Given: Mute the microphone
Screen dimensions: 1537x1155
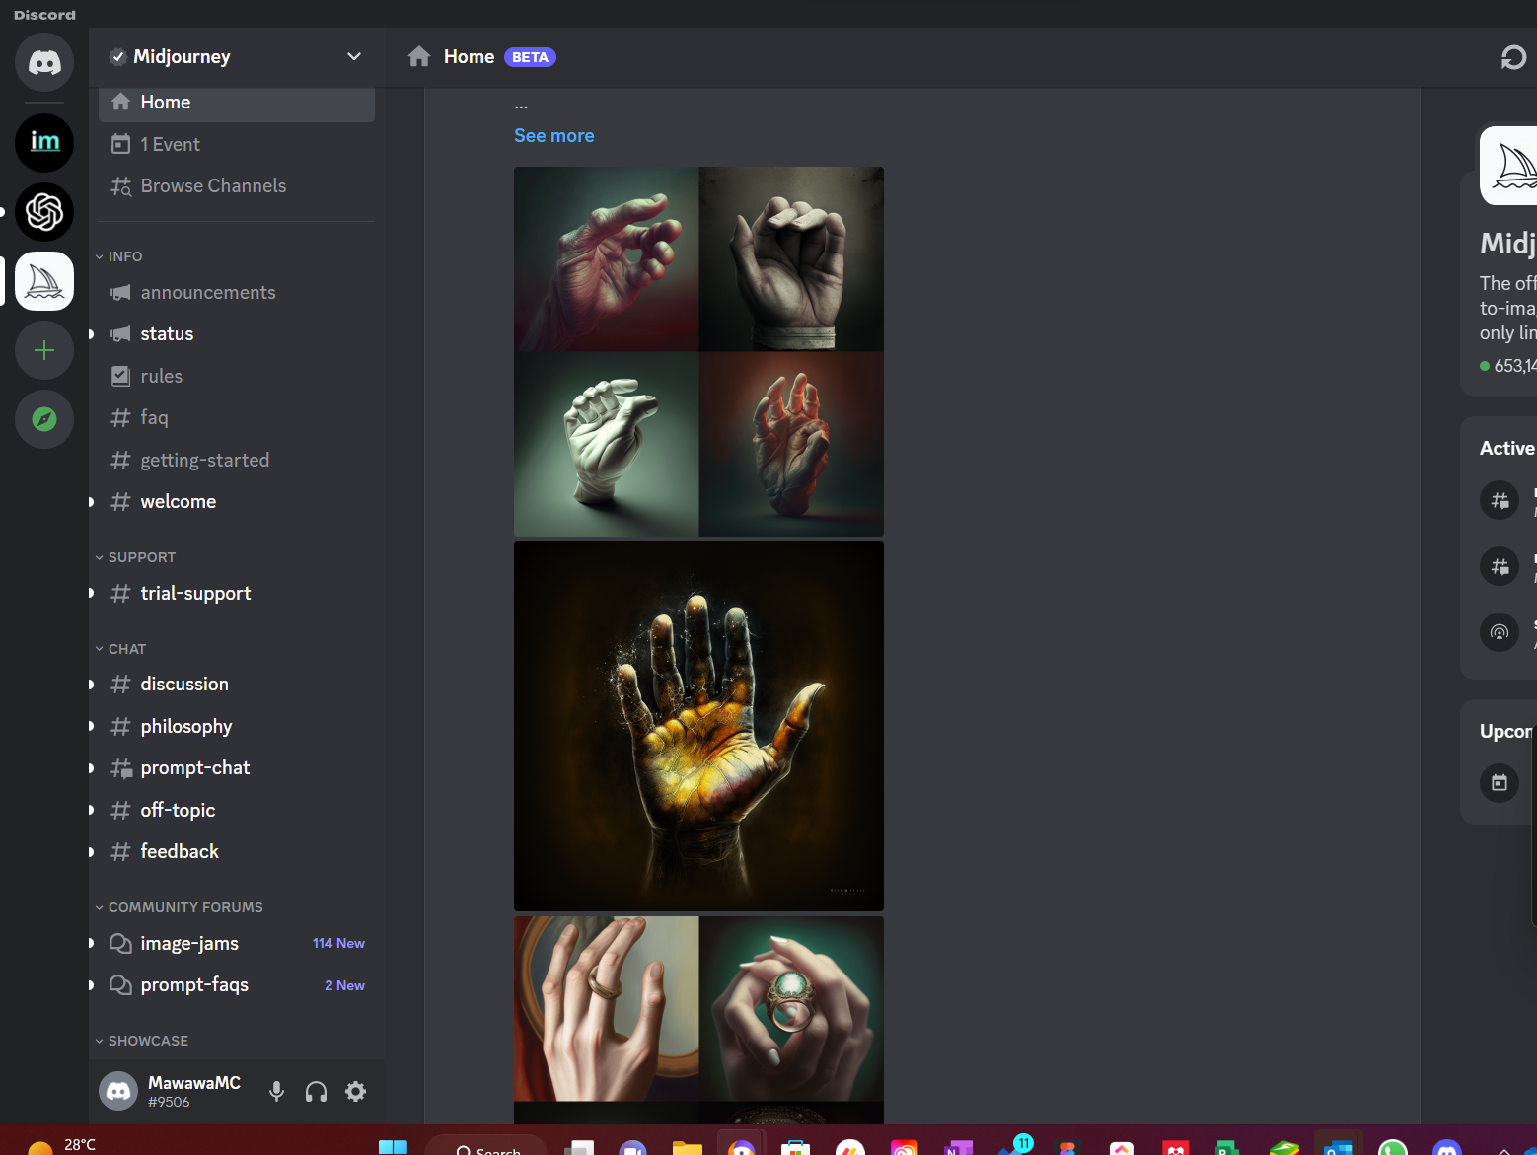Looking at the screenshot, I should tap(277, 1091).
